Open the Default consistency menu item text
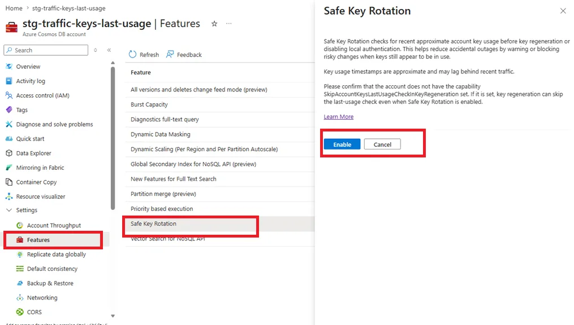Viewport: 574px width, 325px height. (53, 269)
